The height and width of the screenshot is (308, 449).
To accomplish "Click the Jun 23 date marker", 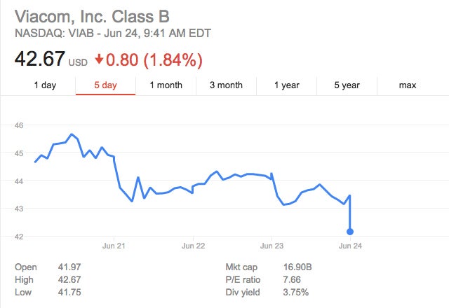I will pyautogui.click(x=272, y=246).
